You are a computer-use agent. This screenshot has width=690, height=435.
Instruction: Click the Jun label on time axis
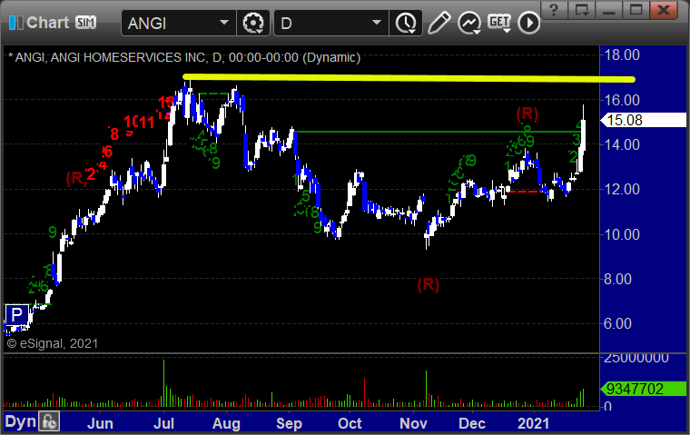coord(101,423)
